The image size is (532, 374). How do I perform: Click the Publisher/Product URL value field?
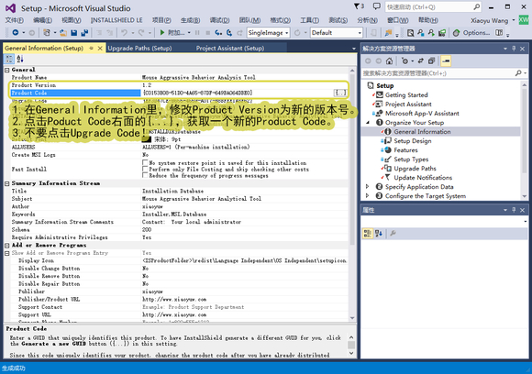coord(244,300)
